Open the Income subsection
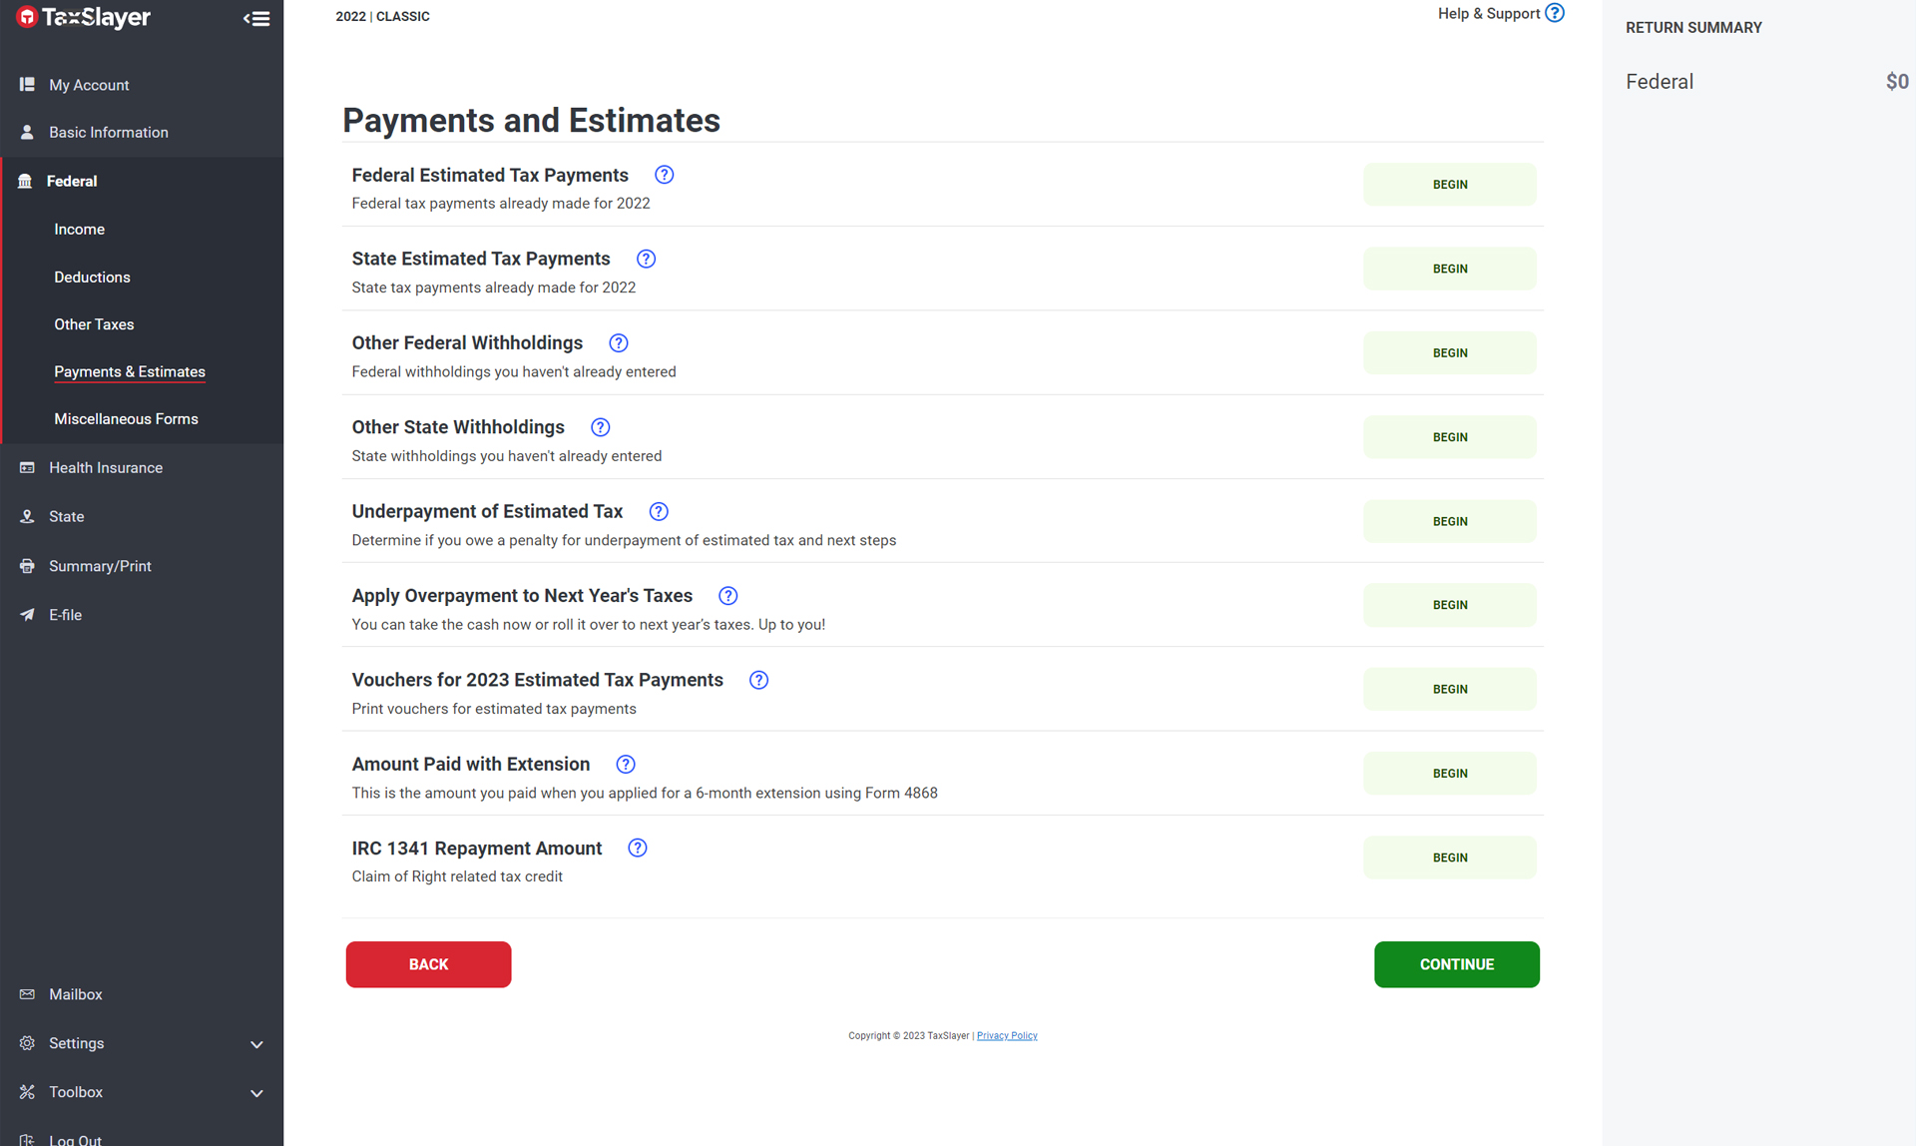The image size is (1916, 1146). click(x=79, y=230)
